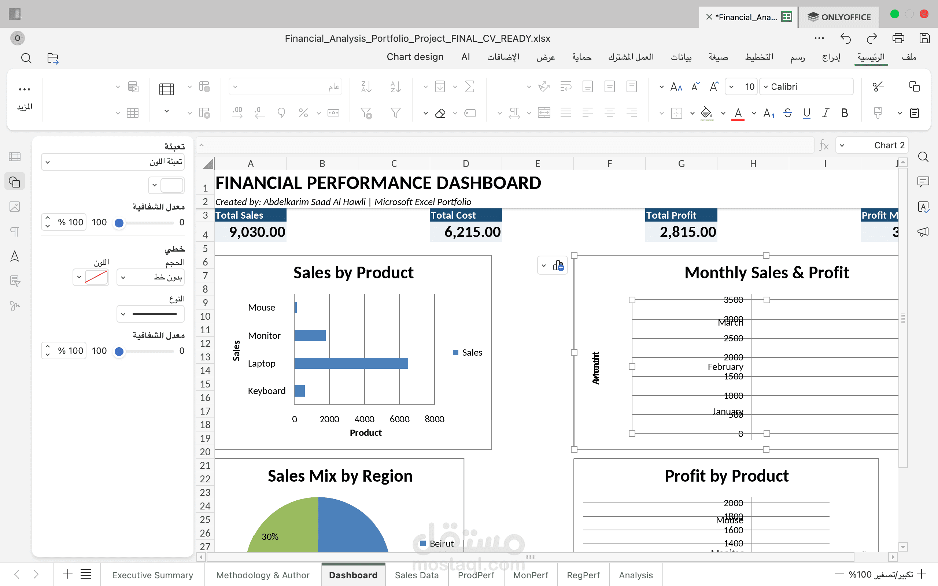Image resolution: width=938 pixels, height=586 pixels.
Task: Click the fill opacity slider handle
Action: (x=119, y=223)
